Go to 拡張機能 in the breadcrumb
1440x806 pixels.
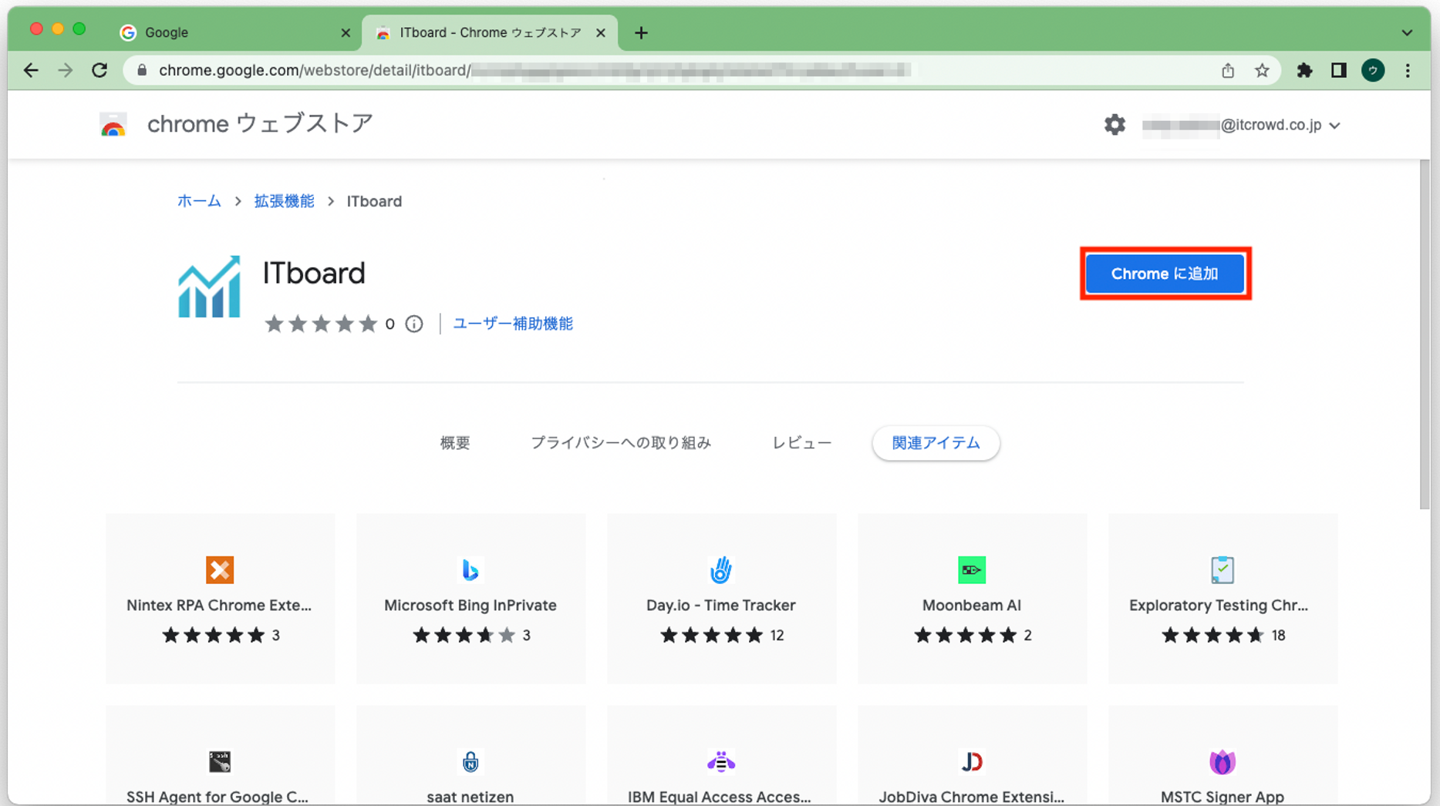pos(284,201)
